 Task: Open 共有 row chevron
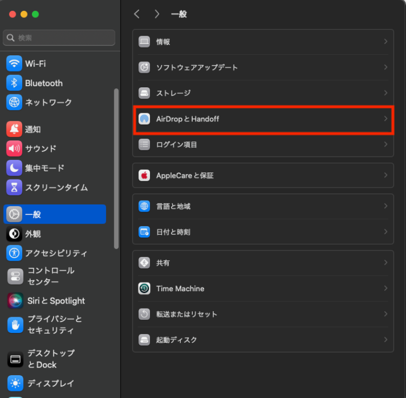385,262
